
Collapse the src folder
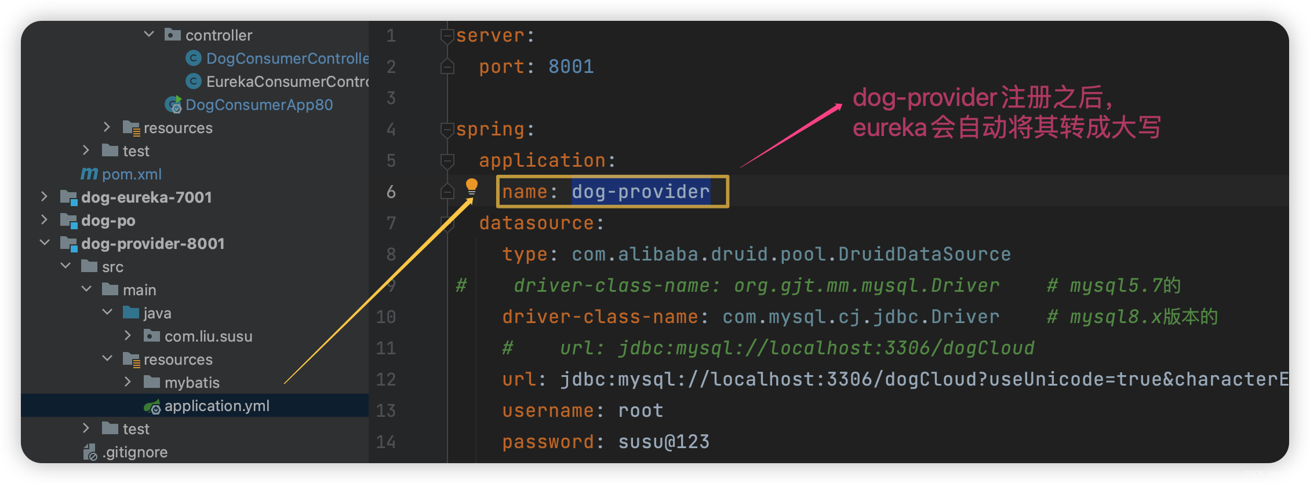point(65,266)
